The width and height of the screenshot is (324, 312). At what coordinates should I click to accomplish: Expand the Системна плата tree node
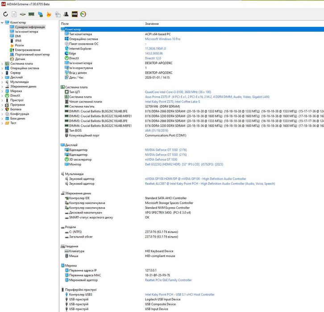[x=2, y=64]
